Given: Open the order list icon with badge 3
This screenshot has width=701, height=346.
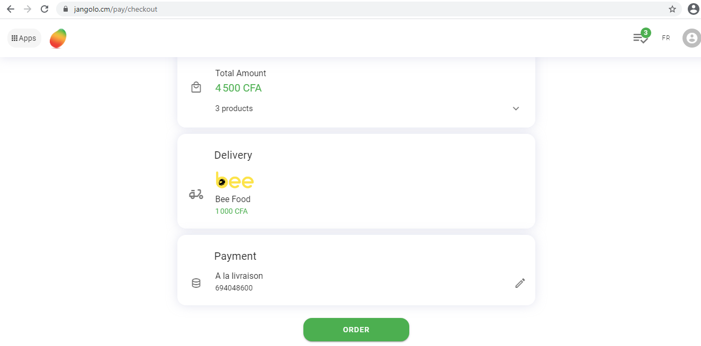Looking at the screenshot, I should click(641, 37).
